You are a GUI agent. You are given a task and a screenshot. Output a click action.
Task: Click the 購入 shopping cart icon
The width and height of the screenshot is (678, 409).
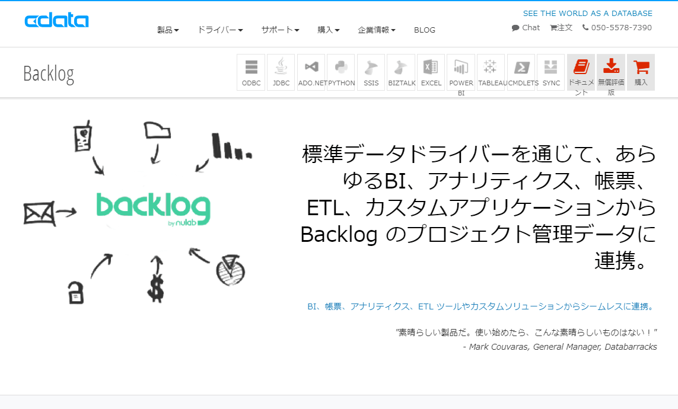pyautogui.click(x=641, y=71)
